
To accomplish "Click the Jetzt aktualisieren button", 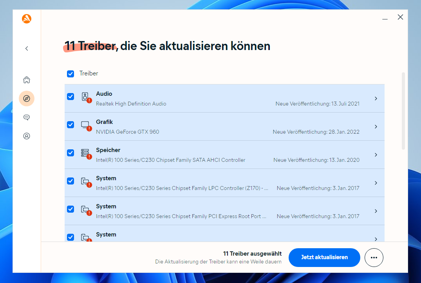I will click(324, 258).
